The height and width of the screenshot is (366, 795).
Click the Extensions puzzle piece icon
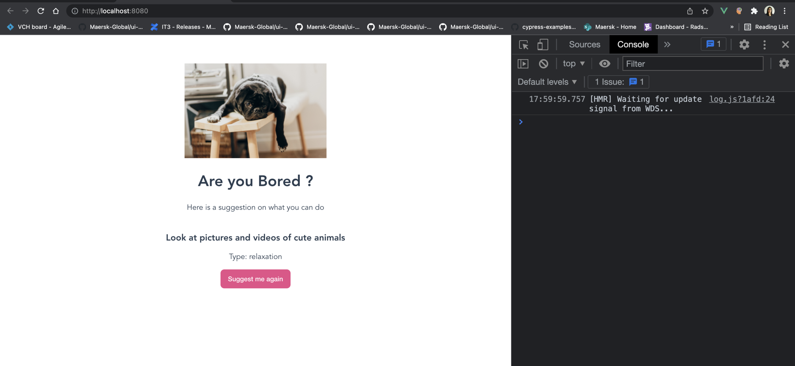(754, 11)
